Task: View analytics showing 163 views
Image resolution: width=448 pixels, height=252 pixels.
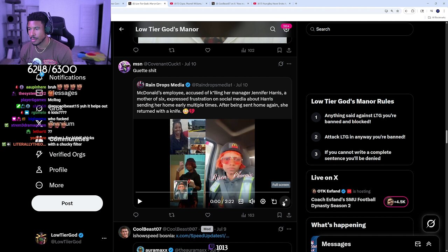Action: pyautogui.click(x=248, y=215)
